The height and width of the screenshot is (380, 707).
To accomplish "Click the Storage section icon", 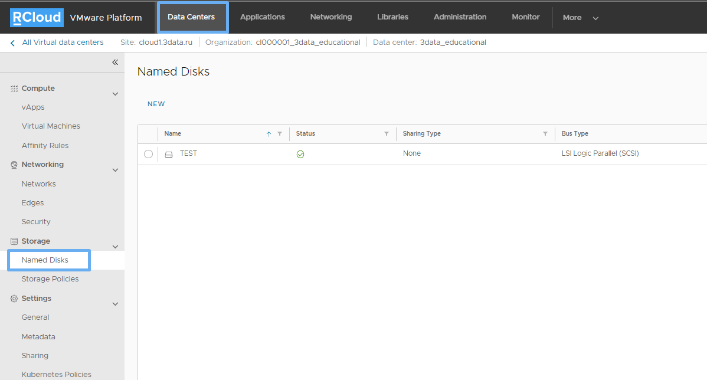I will (x=14, y=241).
